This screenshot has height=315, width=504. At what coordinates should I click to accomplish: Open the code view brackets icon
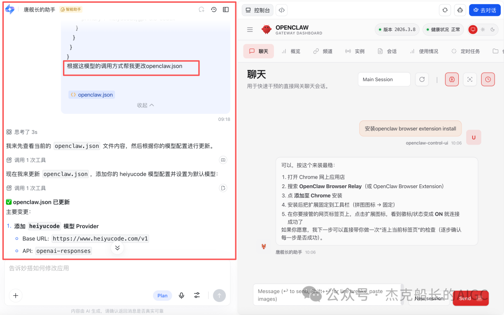(x=281, y=10)
